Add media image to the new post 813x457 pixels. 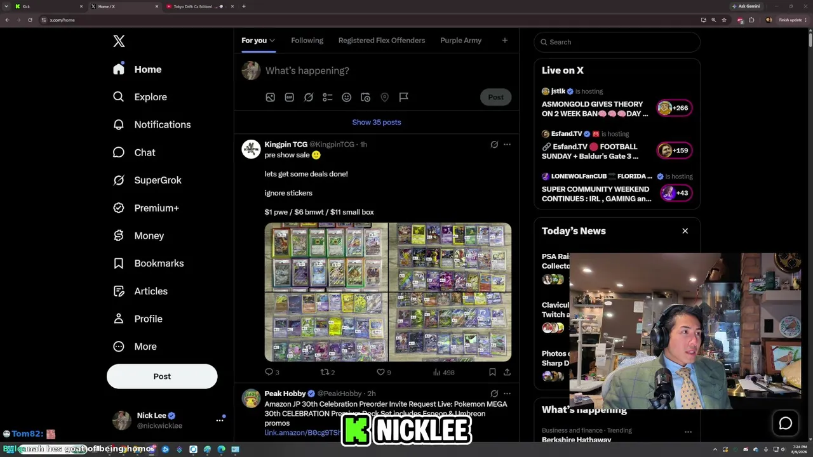[x=271, y=97]
